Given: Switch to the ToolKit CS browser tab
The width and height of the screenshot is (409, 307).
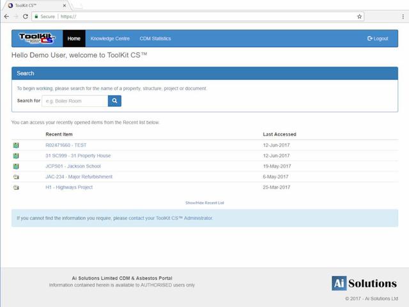Looking at the screenshot, I should pos(35,5).
